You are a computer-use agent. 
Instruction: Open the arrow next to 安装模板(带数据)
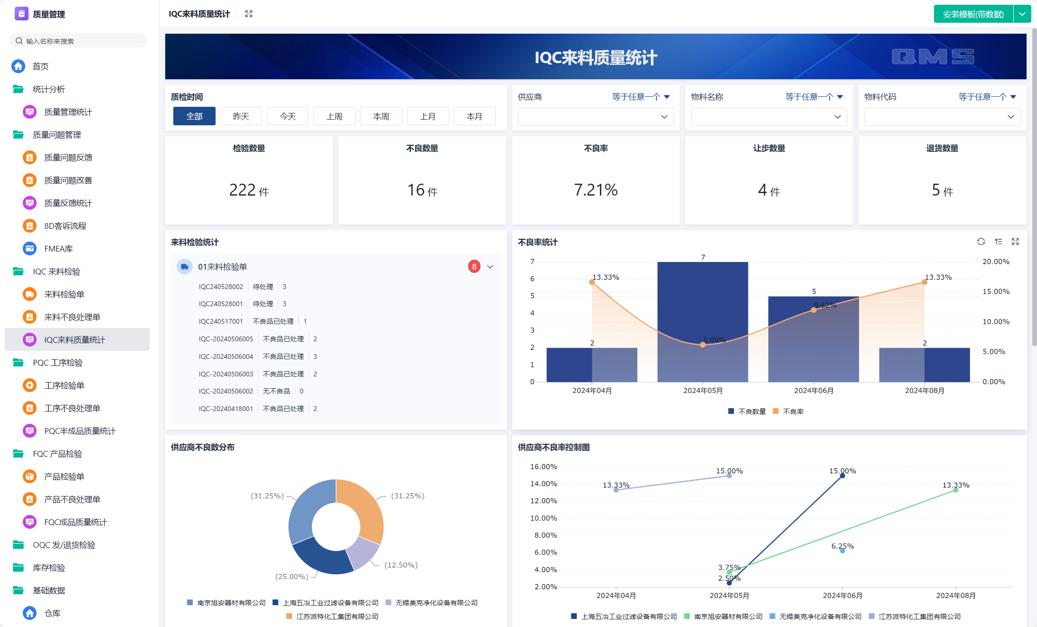click(x=1022, y=14)
